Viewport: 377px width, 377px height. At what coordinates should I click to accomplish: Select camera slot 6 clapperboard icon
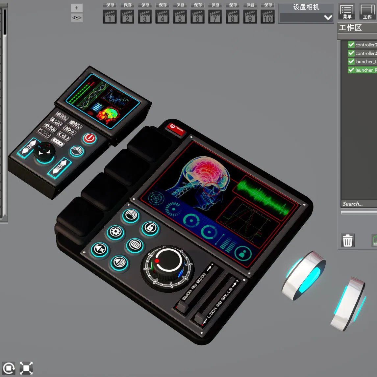197,16
